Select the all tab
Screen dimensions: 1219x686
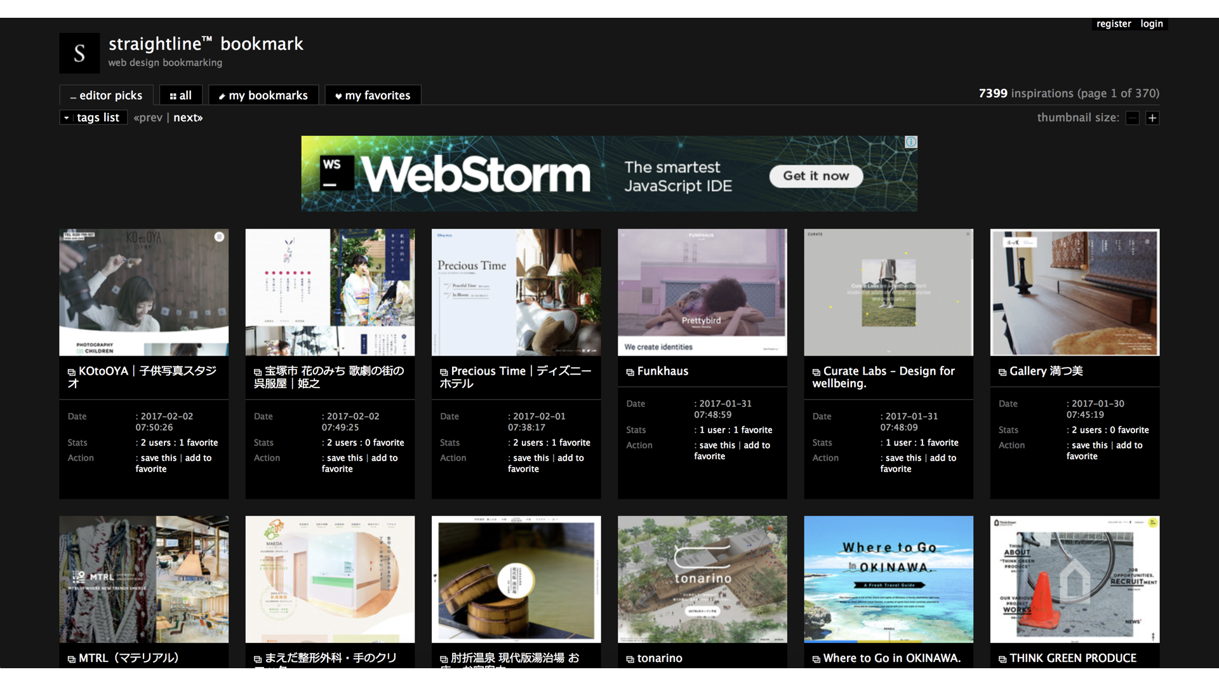point(181,95)
